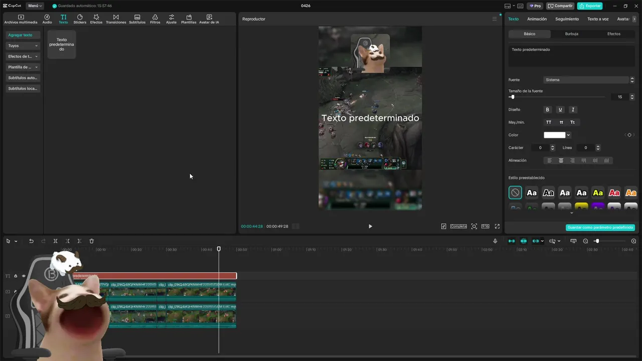Click the split clip tool
Viewport: 642px width, 361px height.
point(55,241)
